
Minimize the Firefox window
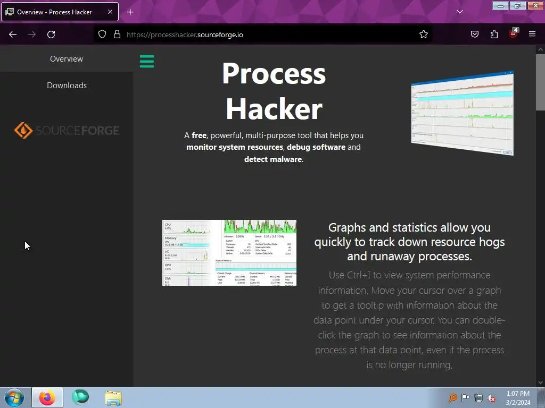[x=500, y=6]
